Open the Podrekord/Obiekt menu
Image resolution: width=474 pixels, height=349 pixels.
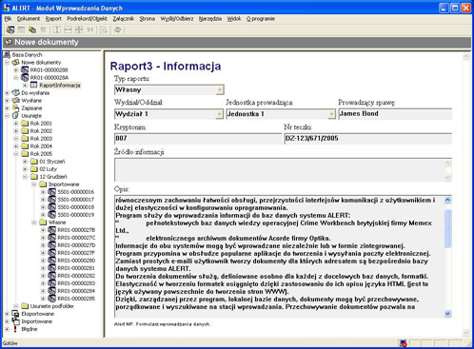coord(87,19)
